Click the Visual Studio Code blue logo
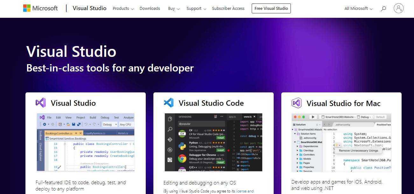Screen dimensions: 414x194 pyautogui.click(x=169, y=102)
